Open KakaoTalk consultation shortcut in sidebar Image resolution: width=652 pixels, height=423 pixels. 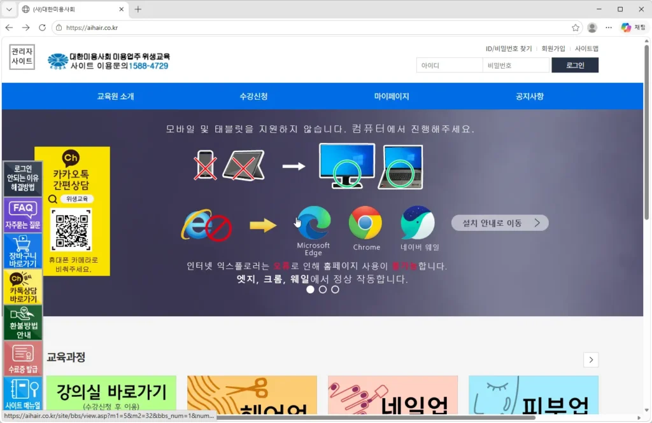pos(22,287)
